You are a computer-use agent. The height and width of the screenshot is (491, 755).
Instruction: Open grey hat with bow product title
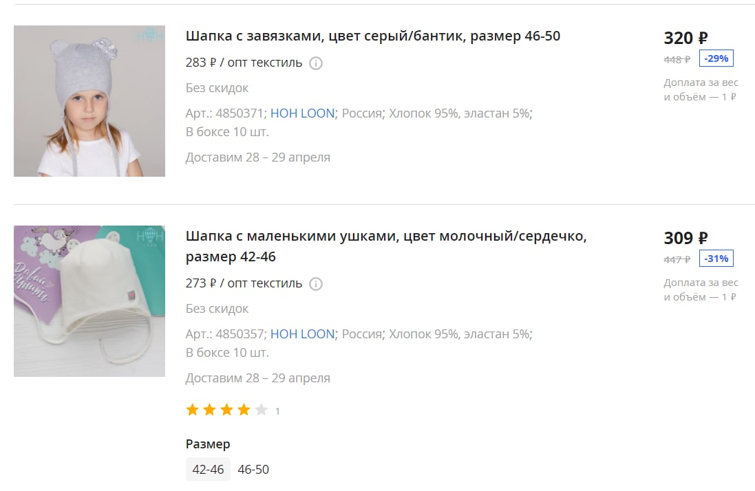coord(373,36)
